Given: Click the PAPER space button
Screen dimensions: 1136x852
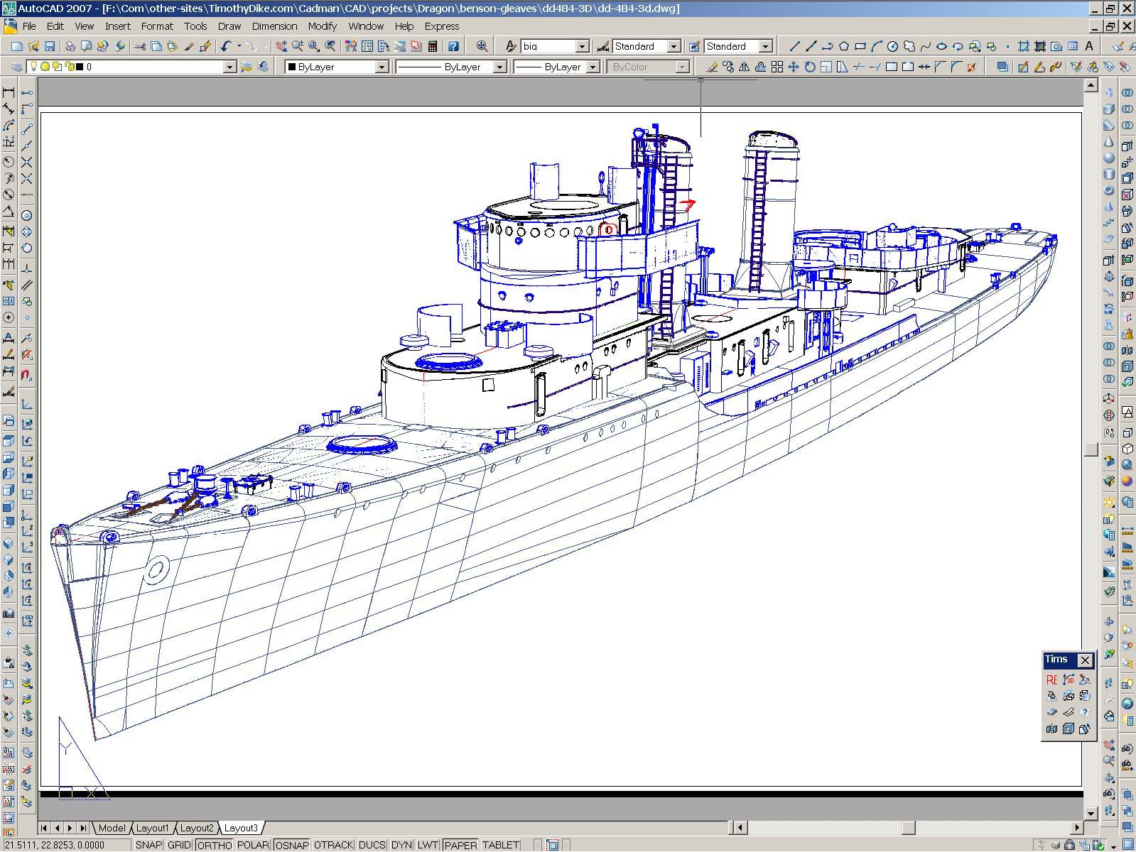Looking at the screenshot, I should (x=460, y=845).
